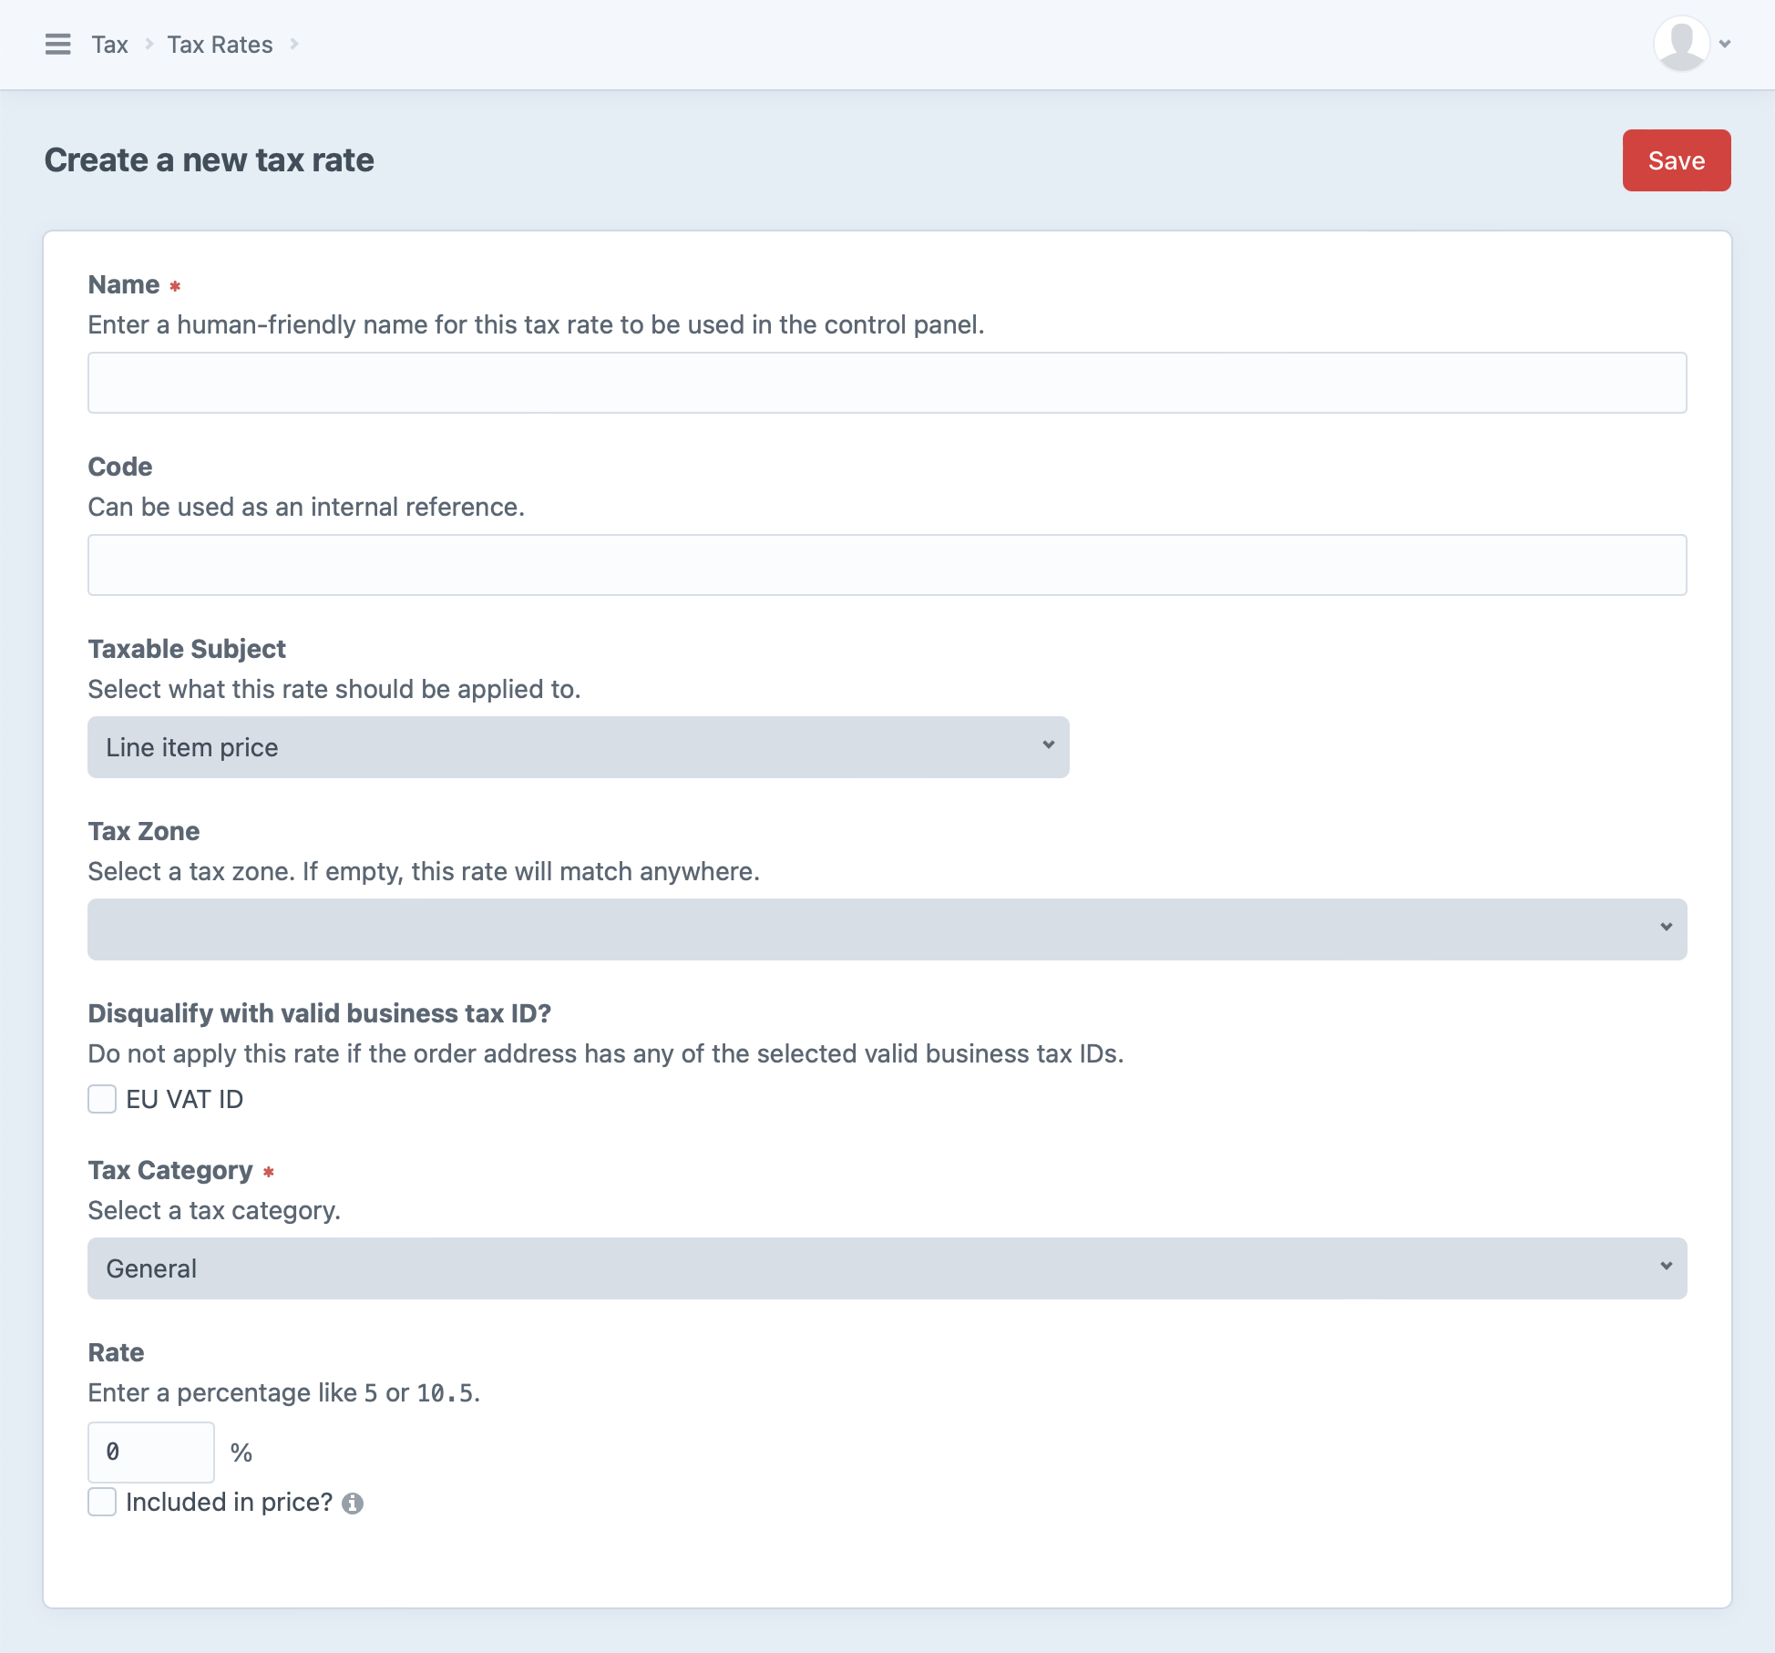Enable the Included in price? checkbox
Viewport: 1775px width, 1653px height.
click(x=101, y=1502)
